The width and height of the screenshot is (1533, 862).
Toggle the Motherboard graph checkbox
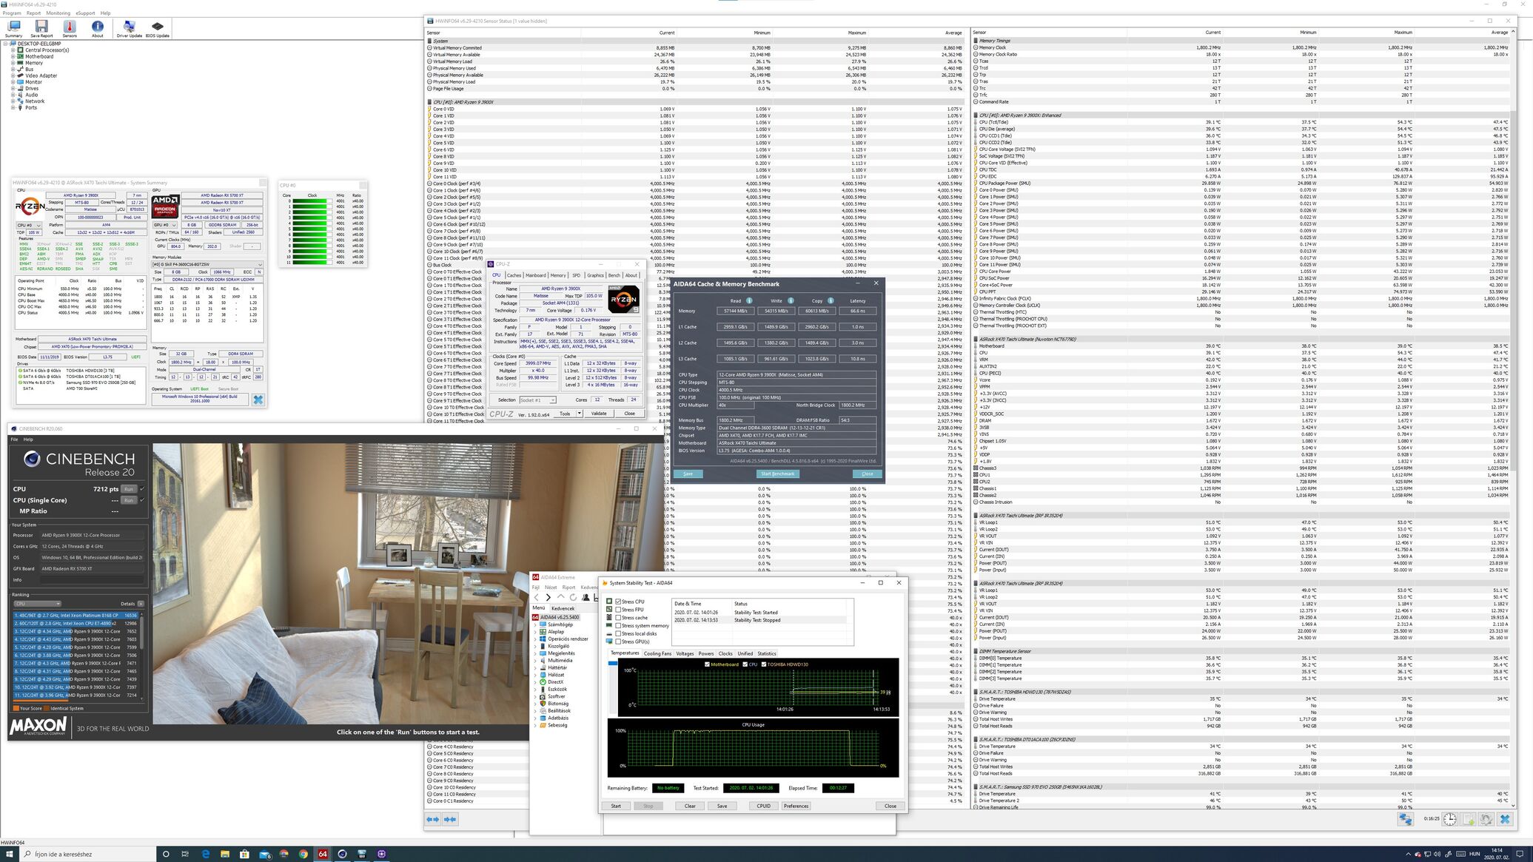click(707, 664)
